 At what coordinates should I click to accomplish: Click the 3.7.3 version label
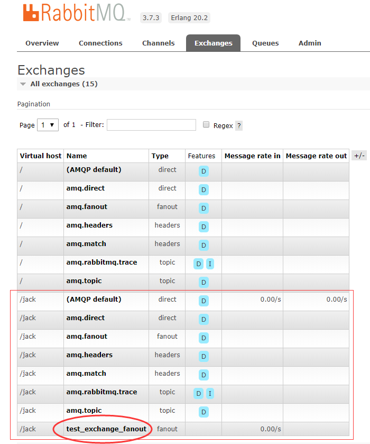tap(151, 17)
